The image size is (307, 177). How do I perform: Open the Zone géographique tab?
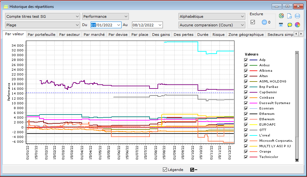point(246,35)
